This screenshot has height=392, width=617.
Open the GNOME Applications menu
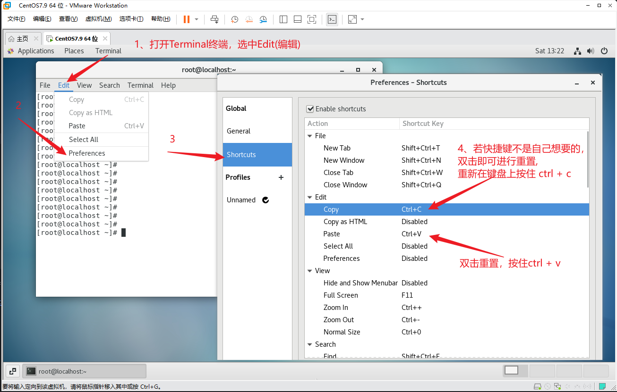[x=31, y=51]
